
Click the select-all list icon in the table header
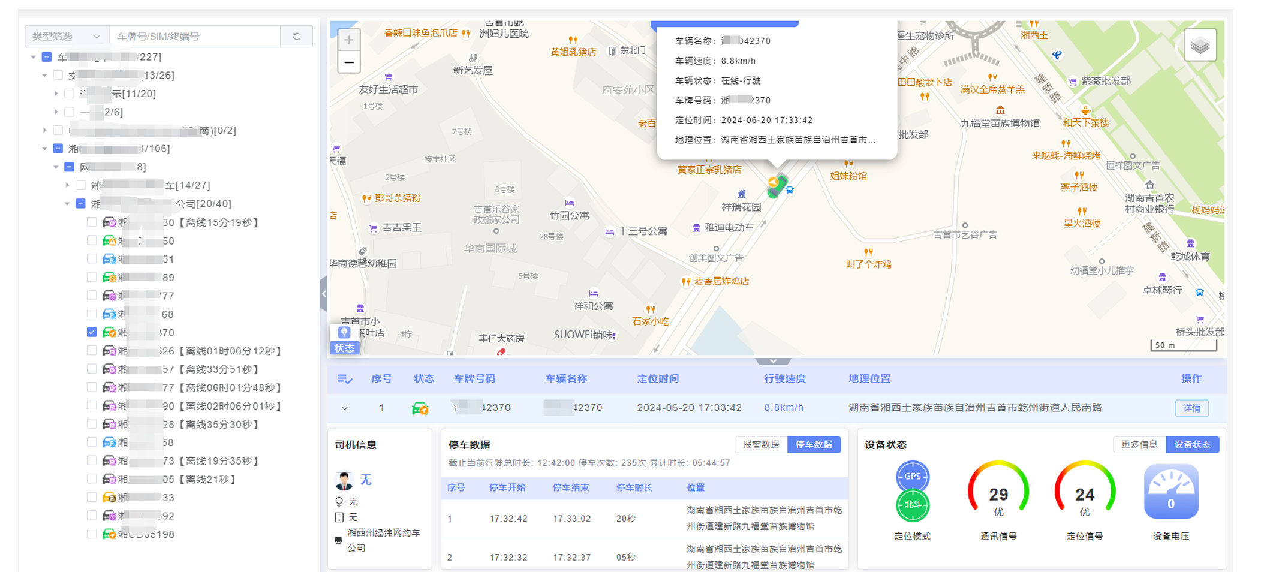click(345, 379)
